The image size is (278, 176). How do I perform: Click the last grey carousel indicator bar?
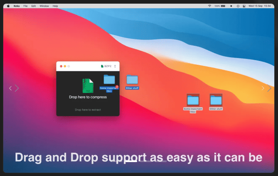click(x=161, y=161)
